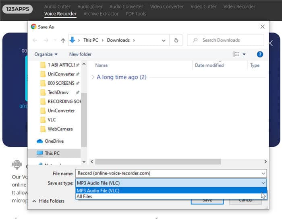The height and width of the screenshot is (219, 282).
Task: Click the blue Downloads arrow icon in address bar
Action: 72,40
